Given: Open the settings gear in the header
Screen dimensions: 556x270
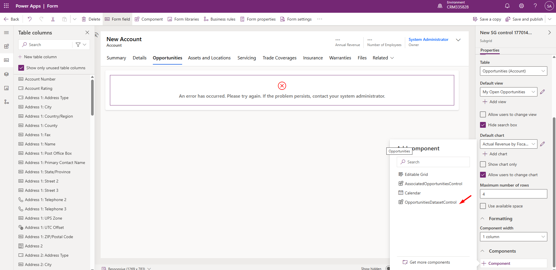Looking at the screenshot, I should click(x=521, y=6).
